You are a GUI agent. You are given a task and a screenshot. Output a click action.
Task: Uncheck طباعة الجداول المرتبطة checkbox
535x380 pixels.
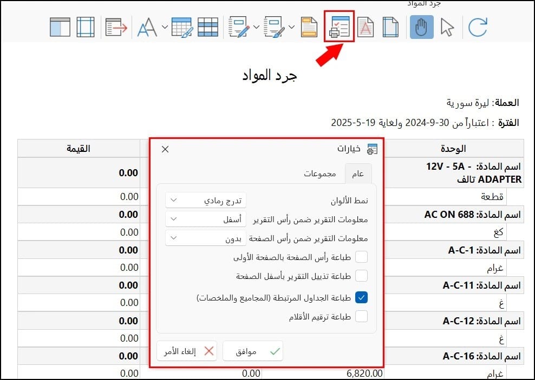coord(361,298)
